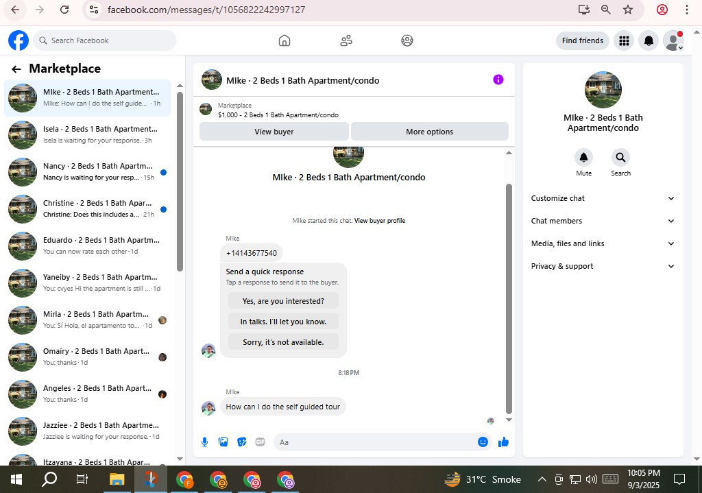Bookmark this page with the star icon
Screen dimensions: 702x493
628,10
